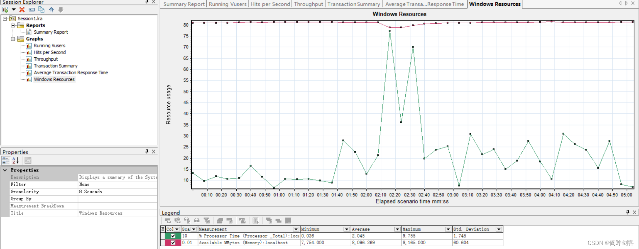Open the Running Vusers graph tree item

[x=49, y=46]
